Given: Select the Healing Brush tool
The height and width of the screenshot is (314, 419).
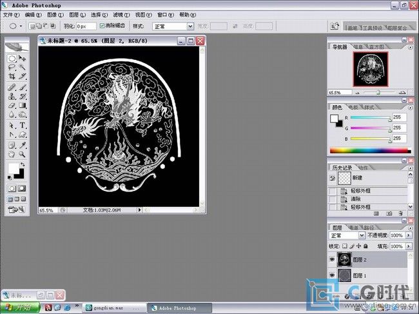Looking at the screenshot, I should coord(12,88).
